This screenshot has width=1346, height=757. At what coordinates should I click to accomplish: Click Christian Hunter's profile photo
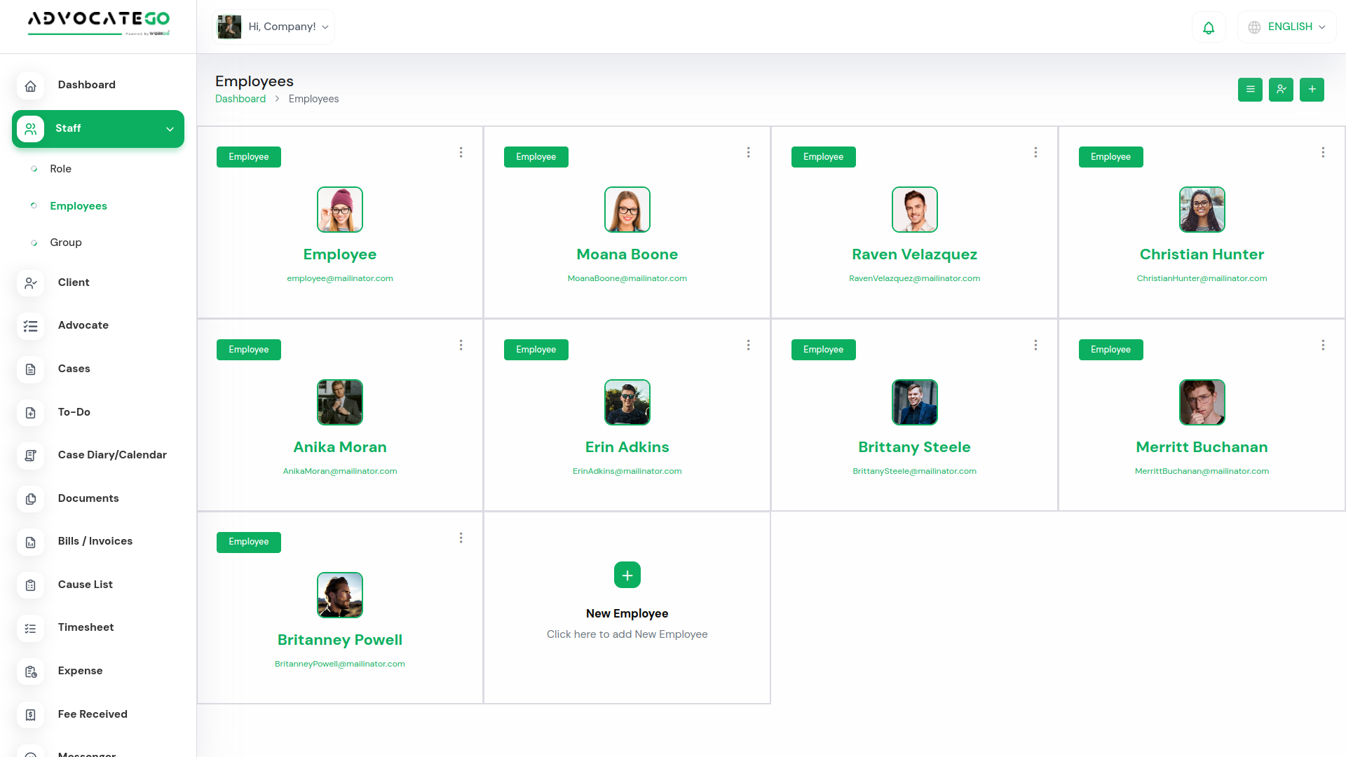coord(1202,210)
